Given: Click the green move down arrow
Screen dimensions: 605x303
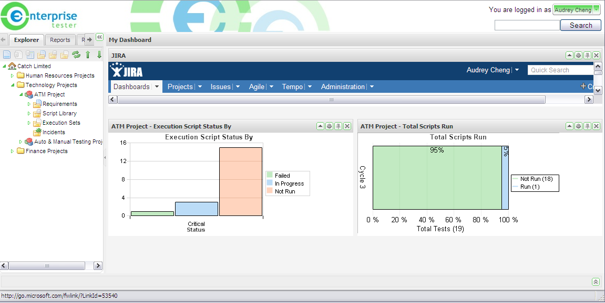Looking at the screenshot, I should click(99, 55).
